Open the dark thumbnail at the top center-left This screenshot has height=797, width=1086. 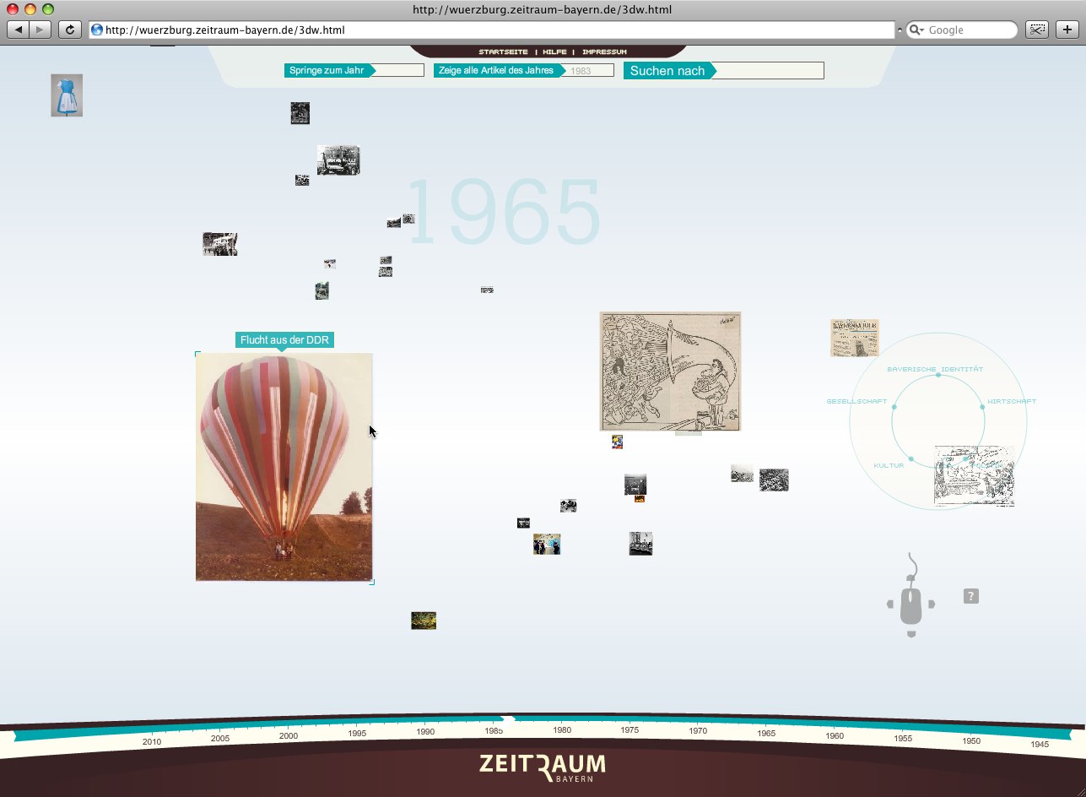coord(300,113)
